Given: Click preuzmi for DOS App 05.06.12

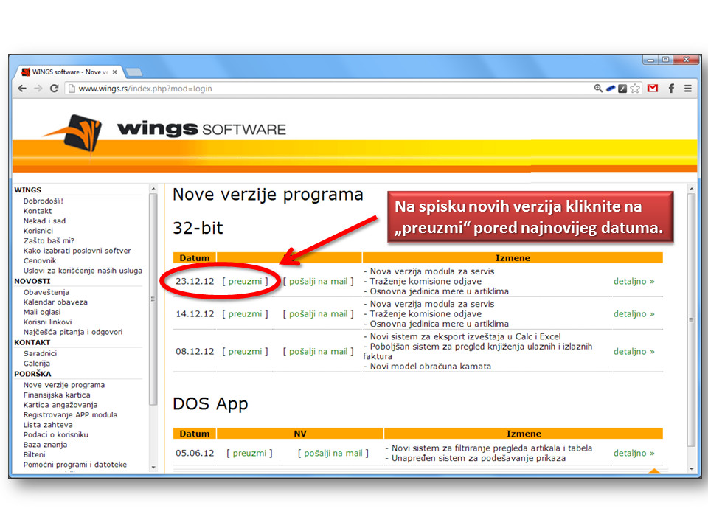Looking at the screenshot, I should click(x=249, y=453).
